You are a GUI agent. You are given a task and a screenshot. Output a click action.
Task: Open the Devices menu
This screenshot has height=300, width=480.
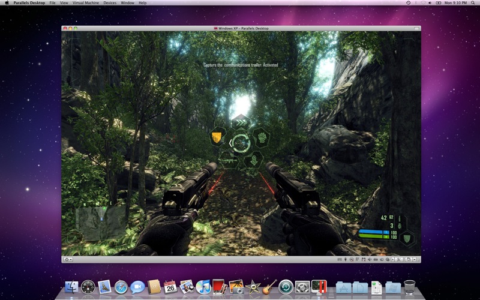pos(110,3)
